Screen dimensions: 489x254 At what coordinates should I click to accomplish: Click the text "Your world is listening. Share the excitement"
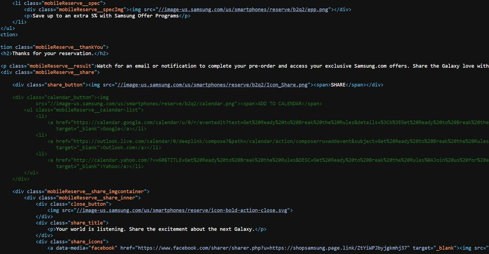point(122,229)
